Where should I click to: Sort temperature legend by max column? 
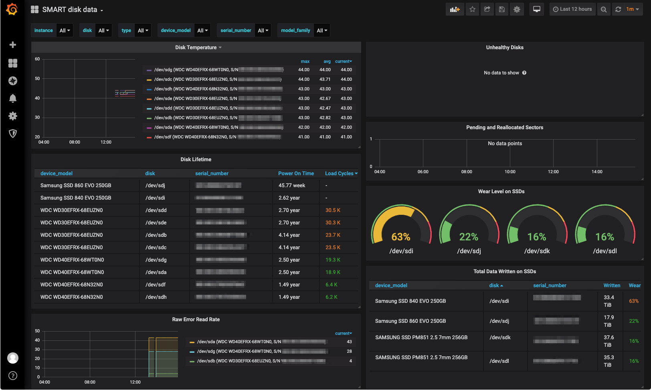(305, 62)
